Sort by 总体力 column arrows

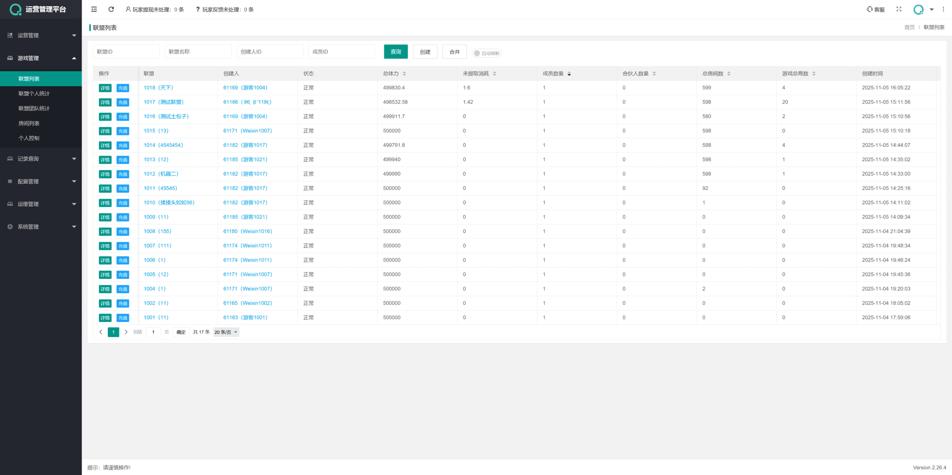(x=404, y=73)
